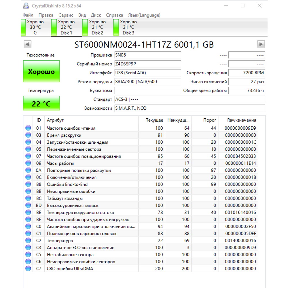Click the 22 °C temperature button
Viewport: 288px width, 288px height.
[x=41, y=103]
